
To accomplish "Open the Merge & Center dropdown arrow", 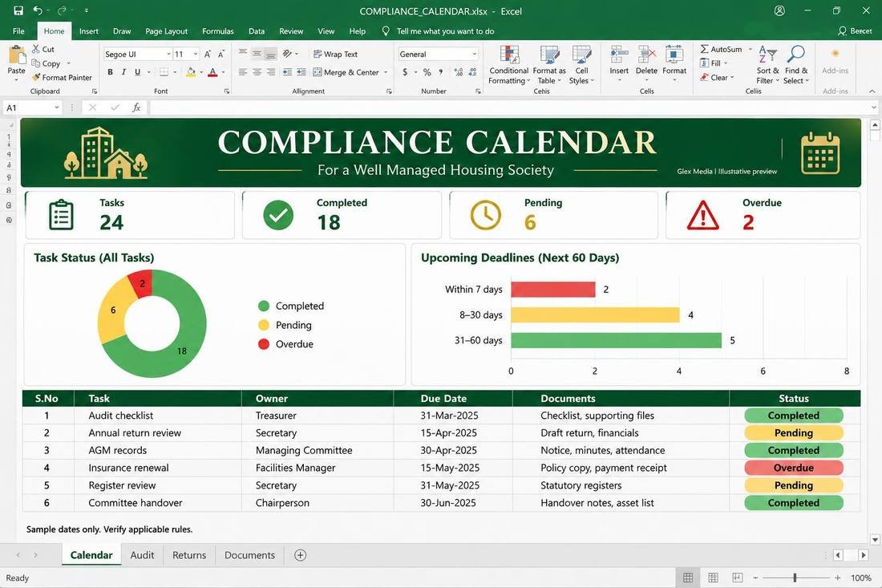I will tap(386, 72).
